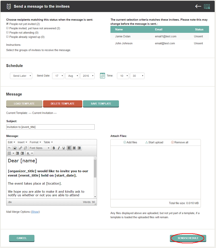216x248 pixels.
Task: Uncheck People not yet invited
Action: [x=7, y=24]
